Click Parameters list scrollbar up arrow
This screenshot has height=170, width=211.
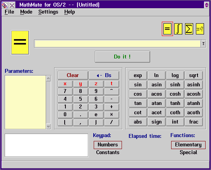pyautogui.click(x=48, y=78)
